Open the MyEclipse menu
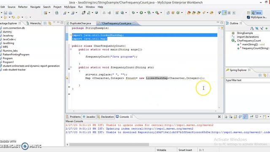 70,7
